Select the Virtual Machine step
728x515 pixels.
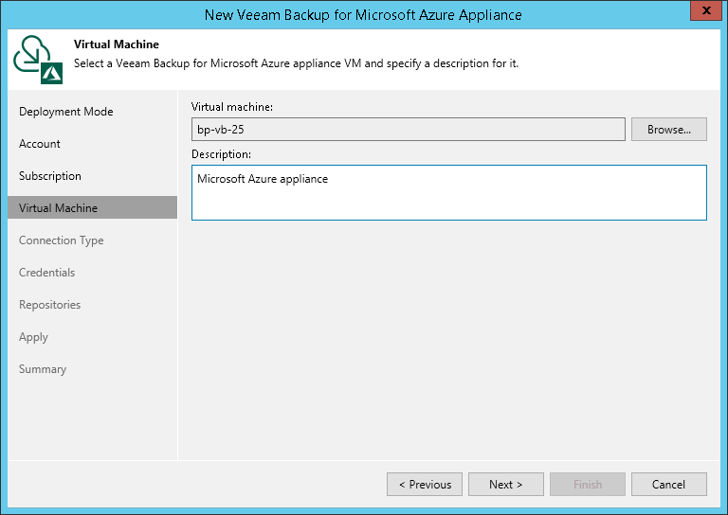92,207
